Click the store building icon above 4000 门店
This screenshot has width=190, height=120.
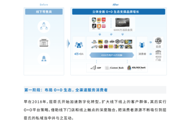[158, 52]
